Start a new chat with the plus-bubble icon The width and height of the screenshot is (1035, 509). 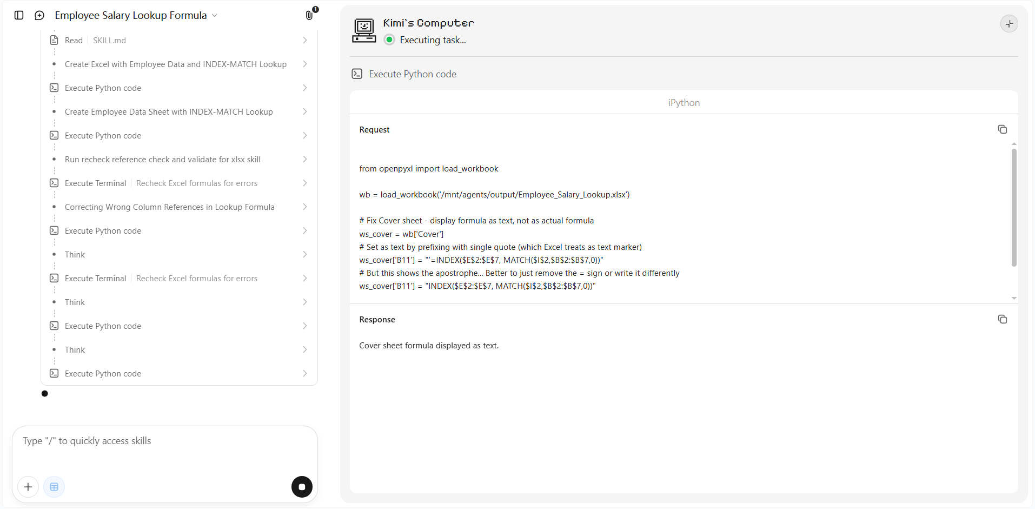click(x=39, y=15)
